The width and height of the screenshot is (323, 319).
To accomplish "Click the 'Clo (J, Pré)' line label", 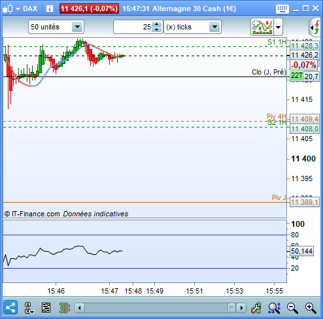I will (269, 72).
